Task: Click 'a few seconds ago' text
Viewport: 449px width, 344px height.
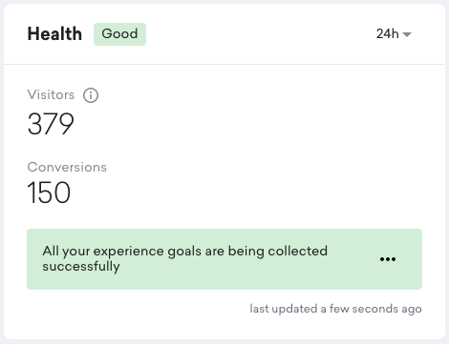Action: pos(371,309)
